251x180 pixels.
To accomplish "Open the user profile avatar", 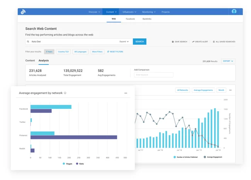I will (234, 12).
